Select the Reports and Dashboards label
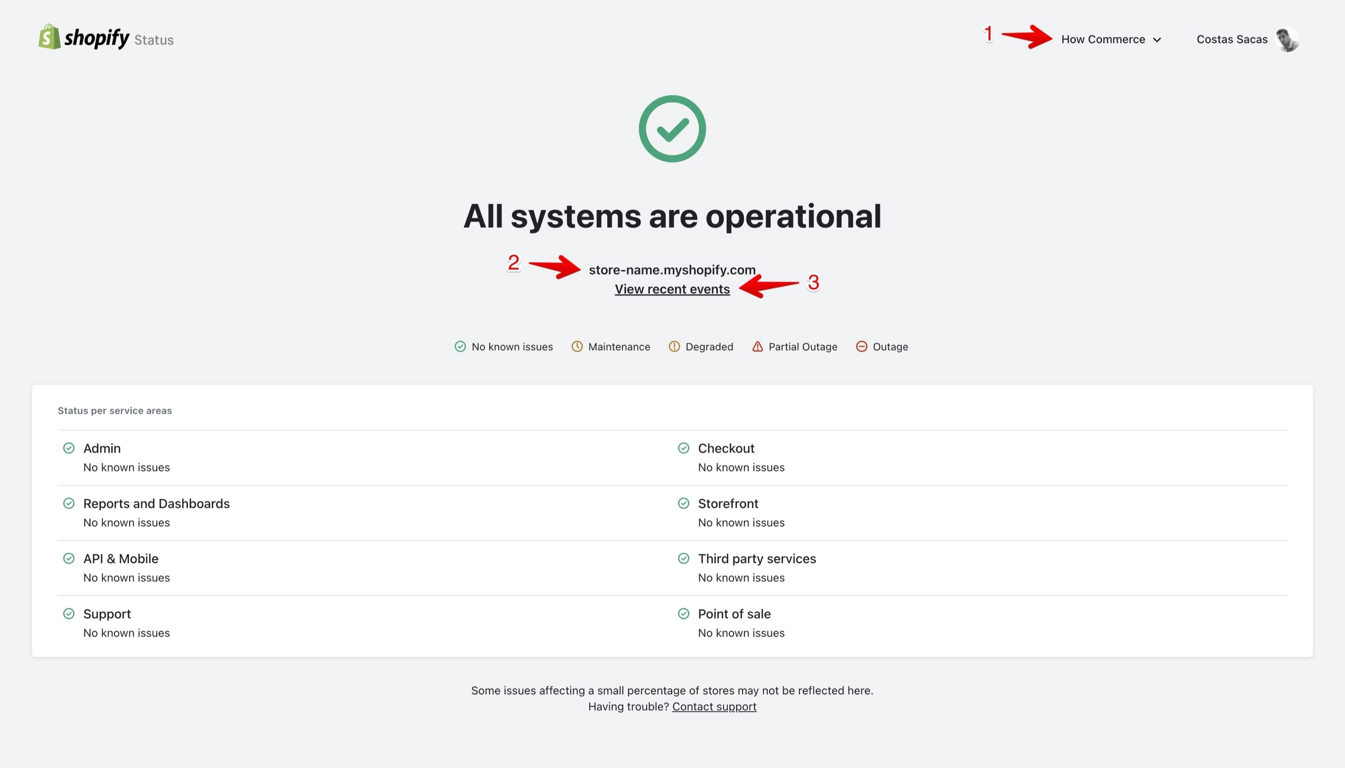 click(x=156, y=504)
